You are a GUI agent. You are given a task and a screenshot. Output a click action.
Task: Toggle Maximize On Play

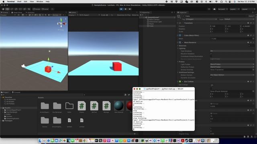[124, 15]
